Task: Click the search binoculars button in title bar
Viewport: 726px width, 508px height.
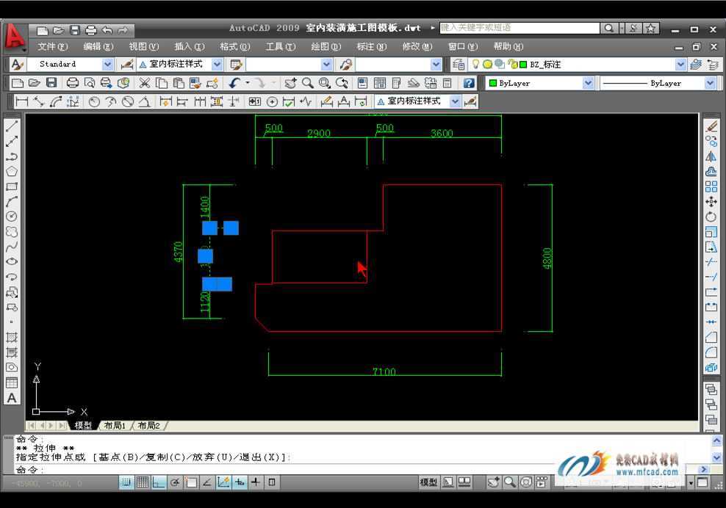Action: click(609, 28)
